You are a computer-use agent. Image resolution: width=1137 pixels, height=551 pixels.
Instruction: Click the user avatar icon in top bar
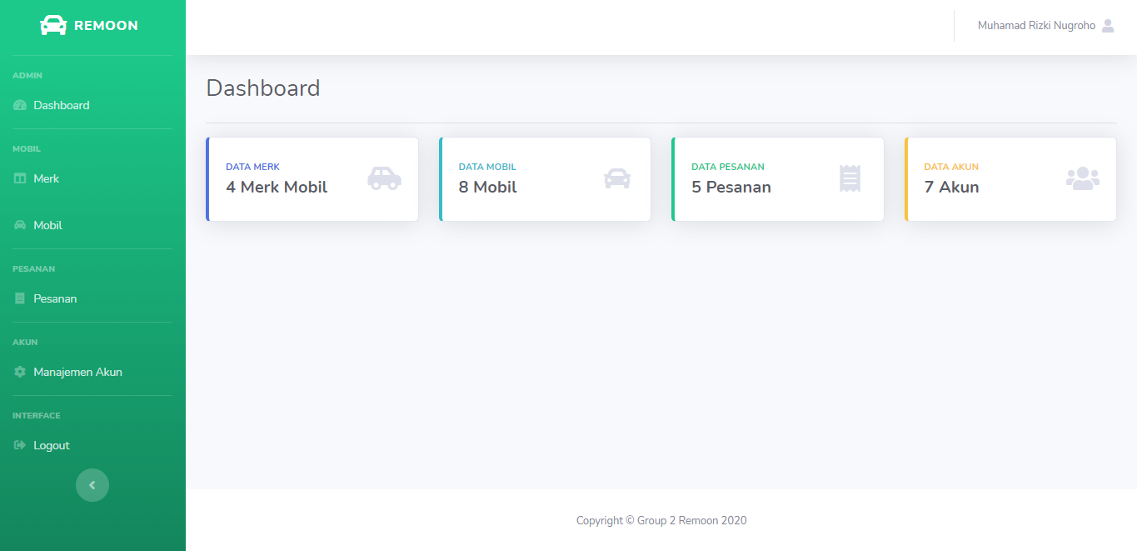click(1108, 26)
